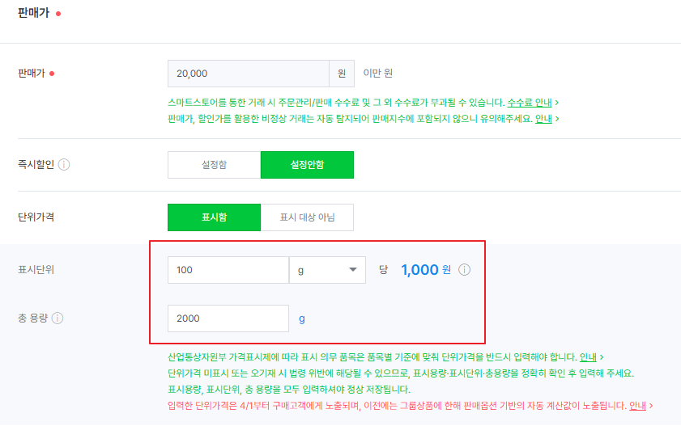Click the 원 unit box beside 판매가 field
Image resolution: width=681 pixels, height=426 pixels.
341,74
